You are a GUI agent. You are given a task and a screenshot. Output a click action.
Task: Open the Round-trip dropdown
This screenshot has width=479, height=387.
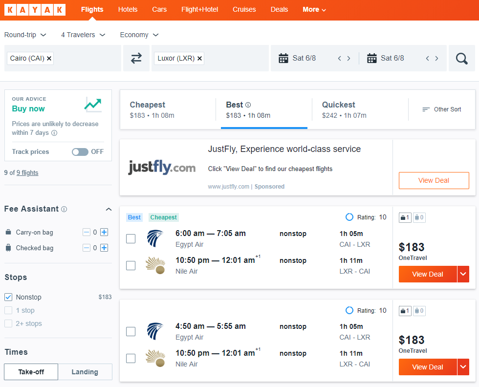[x=25, y=35]
